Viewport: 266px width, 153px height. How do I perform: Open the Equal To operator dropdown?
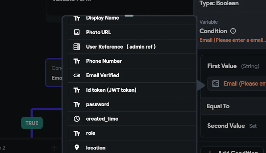pyautogui.click(x=234, y=106)
